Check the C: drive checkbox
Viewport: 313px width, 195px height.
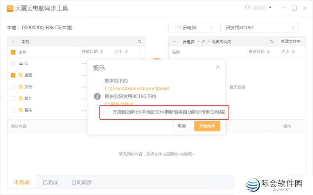click(13, 64)
